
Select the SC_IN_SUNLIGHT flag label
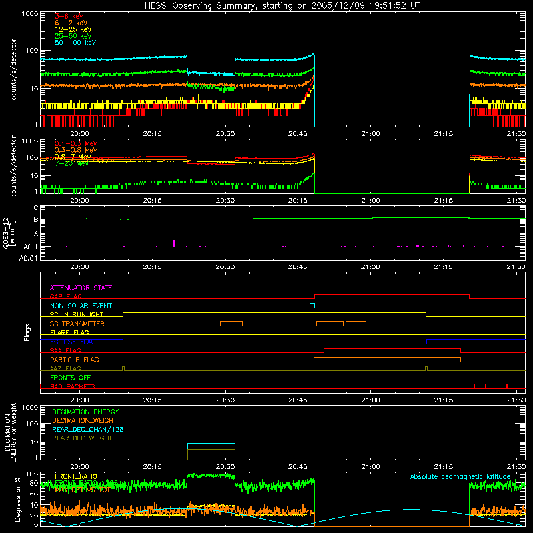coord(77,314)
